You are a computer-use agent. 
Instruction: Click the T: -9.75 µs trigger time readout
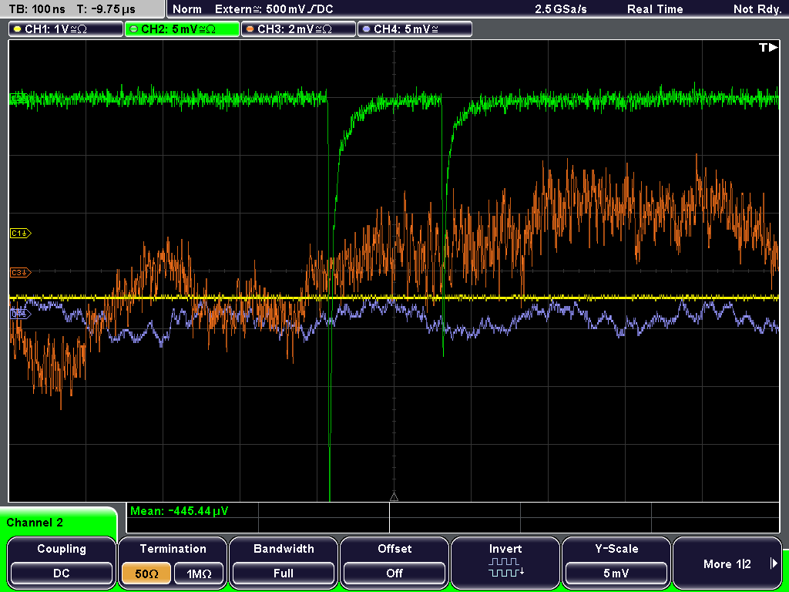click(106, 9)
